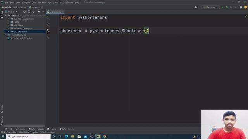
Task: Open Microsoft Store from the taskbar
Action: coord(79,136)
